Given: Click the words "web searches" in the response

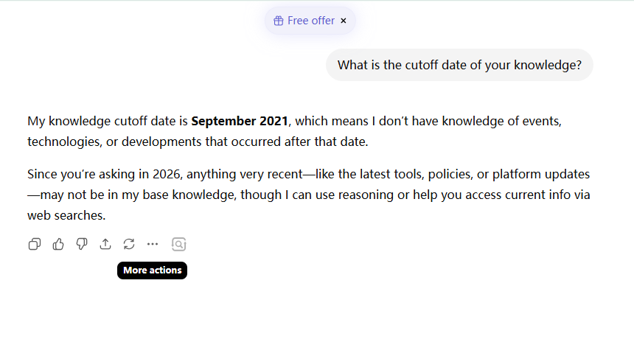Looking at the screenshot, I should (66, 216).
